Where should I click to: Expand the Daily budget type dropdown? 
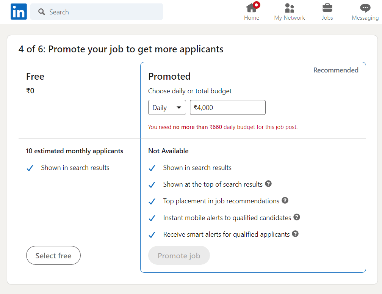click(167, 108)
